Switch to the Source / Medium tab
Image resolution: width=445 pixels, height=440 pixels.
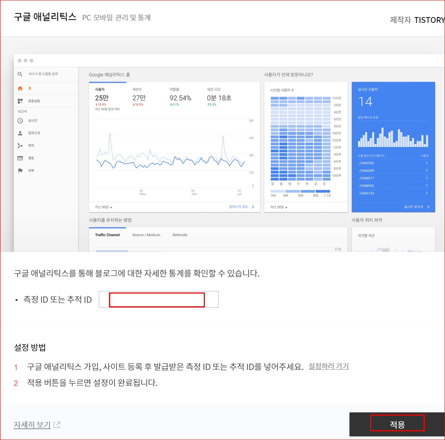pyautogui.click(x=146, y=235)
